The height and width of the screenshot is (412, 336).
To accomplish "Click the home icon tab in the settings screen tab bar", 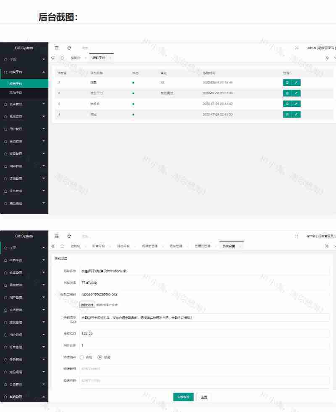I will 62,246.
